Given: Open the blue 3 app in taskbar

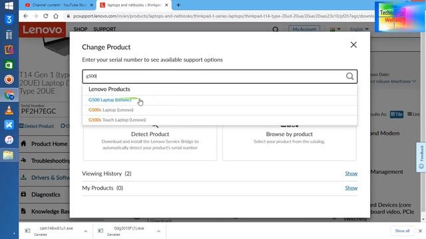Looking at the screenshot, I should [9, 20].
